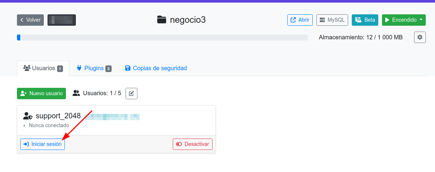Click the Usuarios: 1 / 5 text
Image resolution: width=435 pixels, height=172 pixels.
[102, 93]
